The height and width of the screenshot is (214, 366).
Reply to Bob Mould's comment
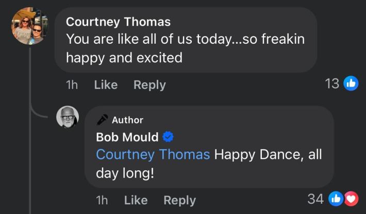(179, 200)
